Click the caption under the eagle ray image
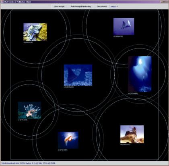The height and width of the screenshot is (166, 169). [x=118, y=36]
